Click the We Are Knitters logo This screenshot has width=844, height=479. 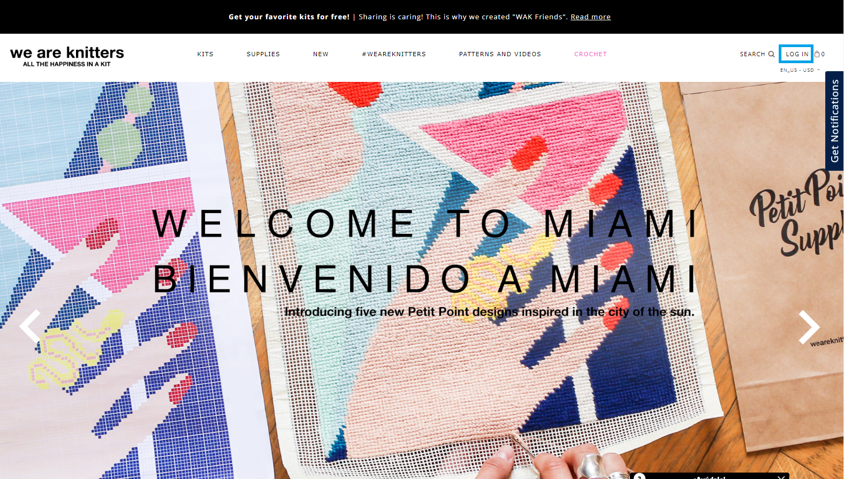tap(67, 56)
